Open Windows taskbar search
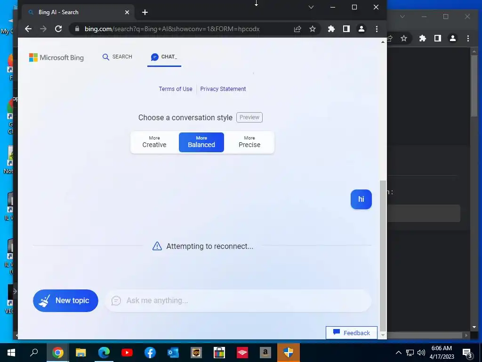The image size is (482, 362). tap(34, 353)
